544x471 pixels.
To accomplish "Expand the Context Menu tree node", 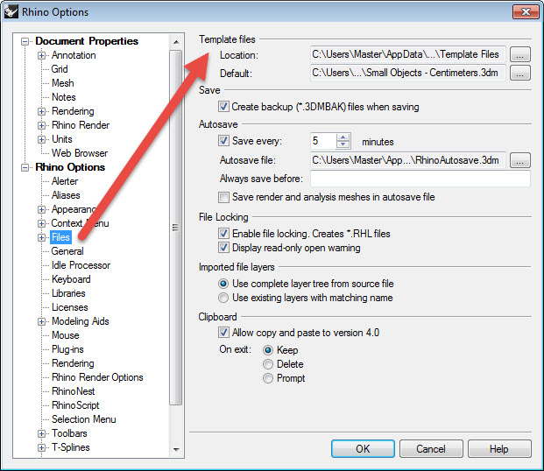I will tap(42, 223).
